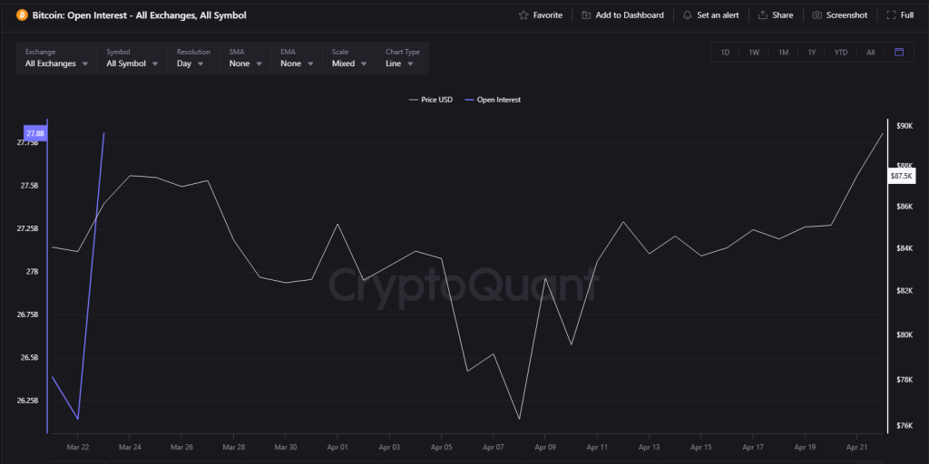Open the Exchange dropdown
This screenshot has width=929, height=464.
[x=56, y=63]
